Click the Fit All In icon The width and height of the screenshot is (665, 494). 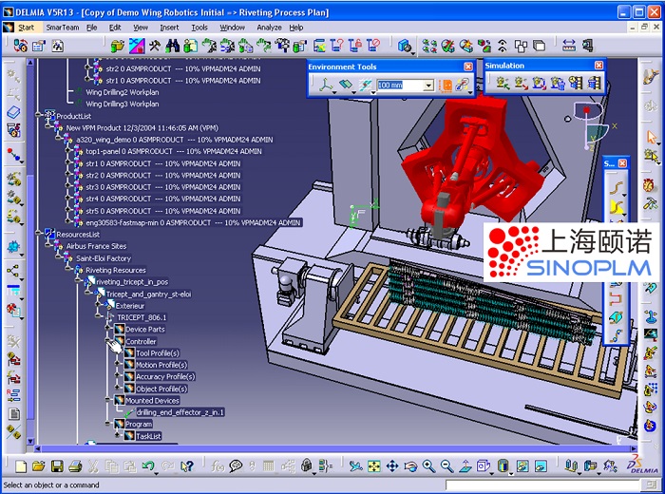click(374, 466)
